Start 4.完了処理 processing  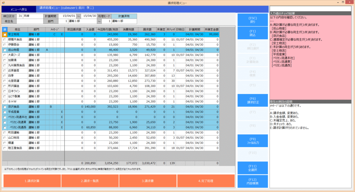[x=205, y=181]
